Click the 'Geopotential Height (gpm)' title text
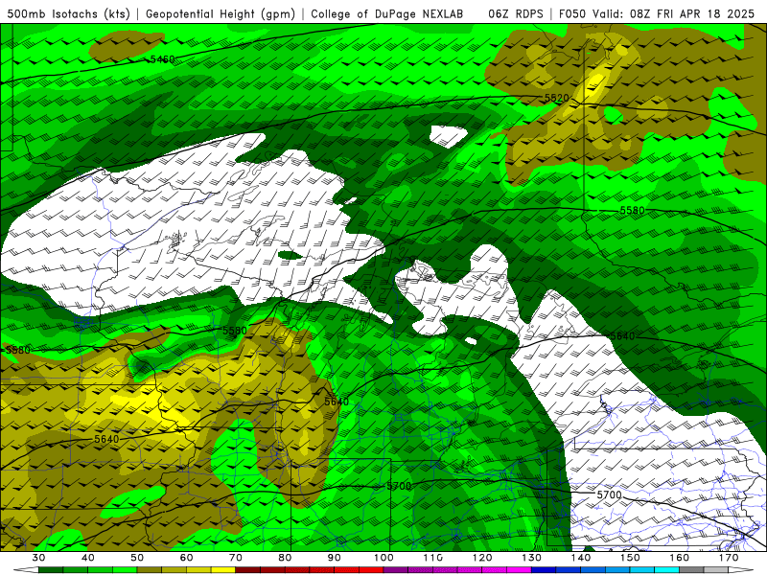 (x=221, y=14)
